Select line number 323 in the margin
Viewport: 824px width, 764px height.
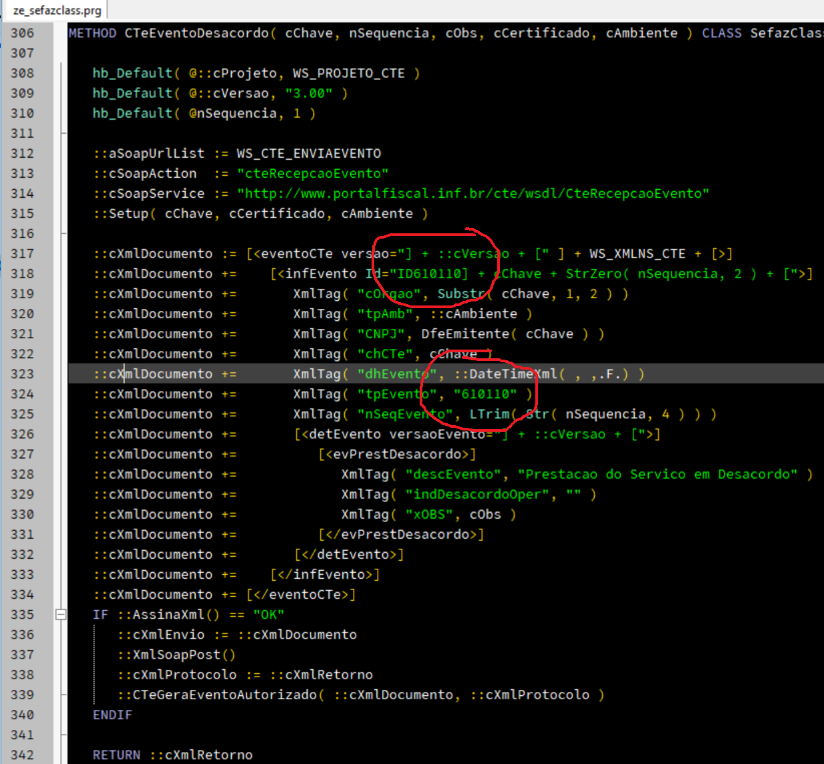22,374
